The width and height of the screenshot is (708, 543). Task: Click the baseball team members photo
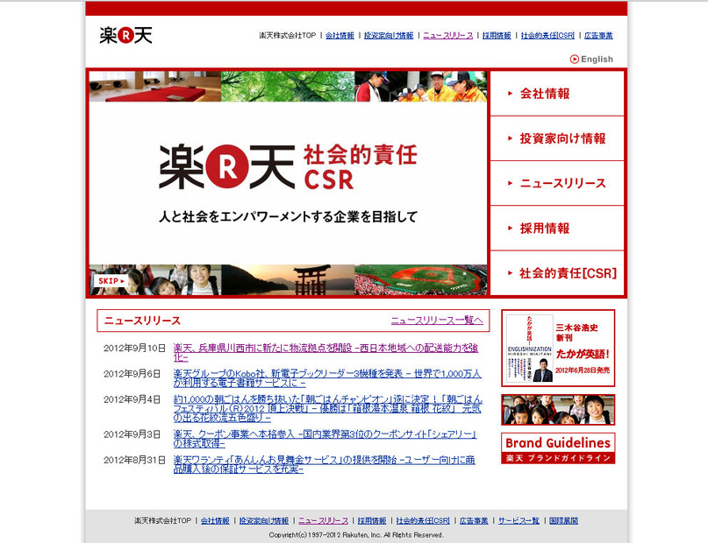[x=421, y=87]
